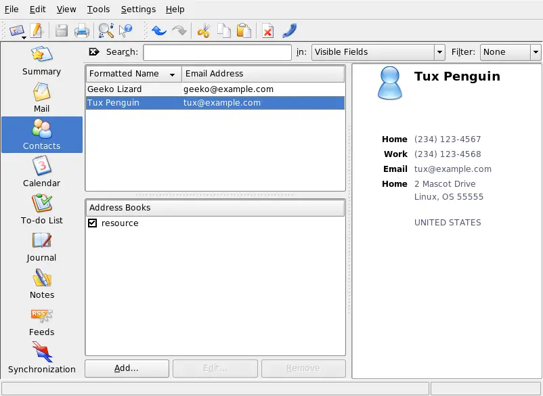Click the Print icon in toolbar

coord(81,30)
